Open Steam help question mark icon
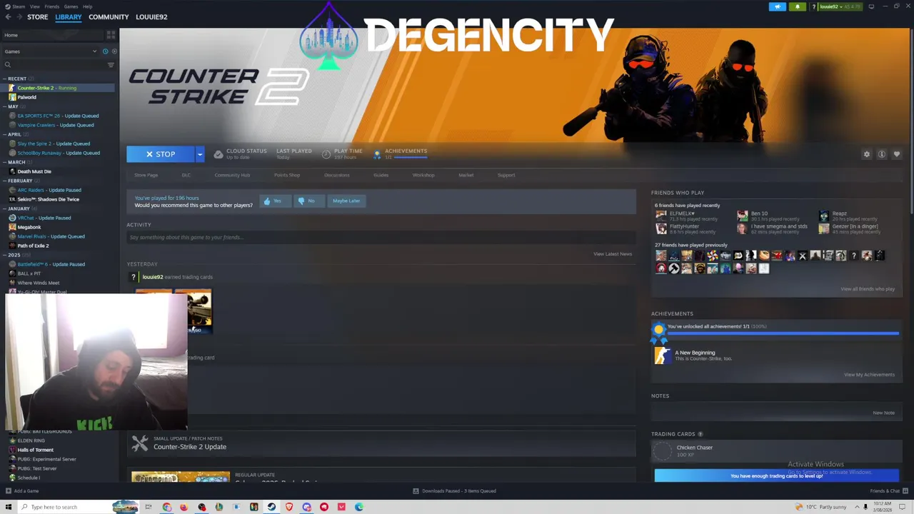Screen dimensions: 914x514 pyautogui.click(x=813, y=6)
